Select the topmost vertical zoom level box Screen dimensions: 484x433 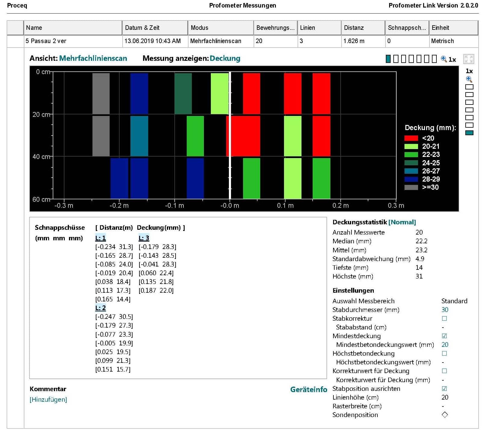pyautogui.click(x=469, y=87)
